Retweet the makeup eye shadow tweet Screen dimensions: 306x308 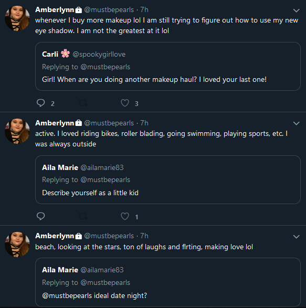pos(83,103)
